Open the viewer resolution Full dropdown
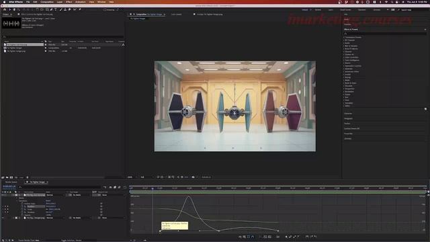430x242 pixels. [146, 177]
